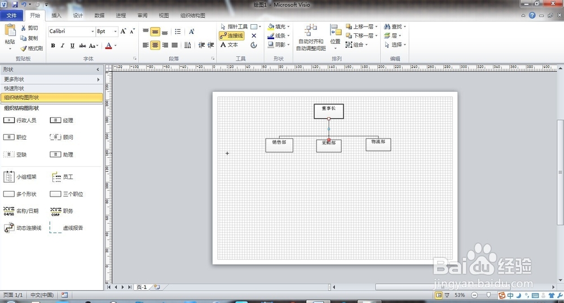Click the text block rotate tool icon

(x=254, y=45)
